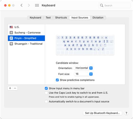Remove the input source with minus button
Image resolution: width=133 pixels, height=119 pixels.
point(15,88)
